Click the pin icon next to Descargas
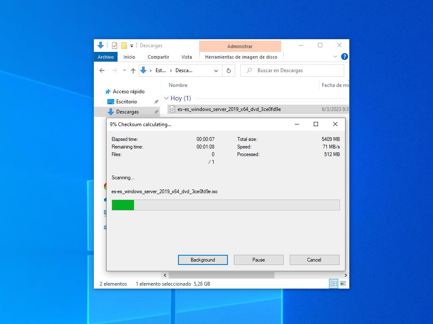Screen dimensions: 433x324 [x=156, y=112]
